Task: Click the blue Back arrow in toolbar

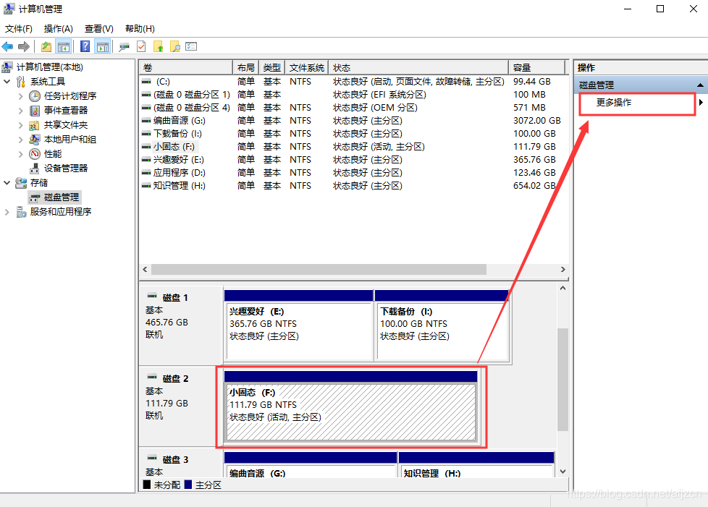Action: tap(8, 47)
